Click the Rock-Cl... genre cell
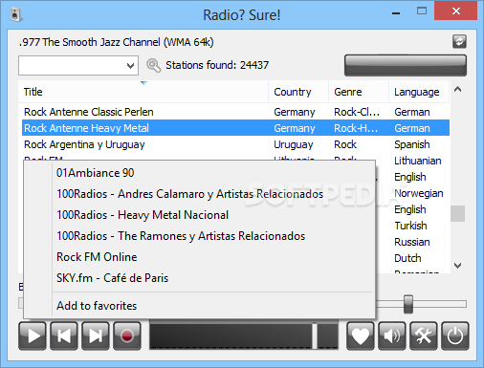484x368 pixels. pos(357,112)
